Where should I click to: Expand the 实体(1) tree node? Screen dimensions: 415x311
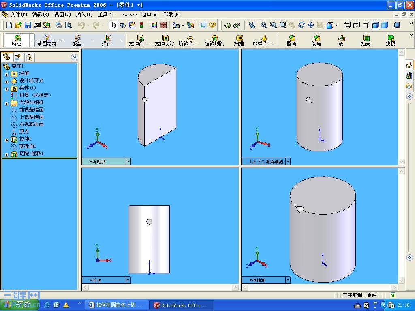click(x=6, y=89)
